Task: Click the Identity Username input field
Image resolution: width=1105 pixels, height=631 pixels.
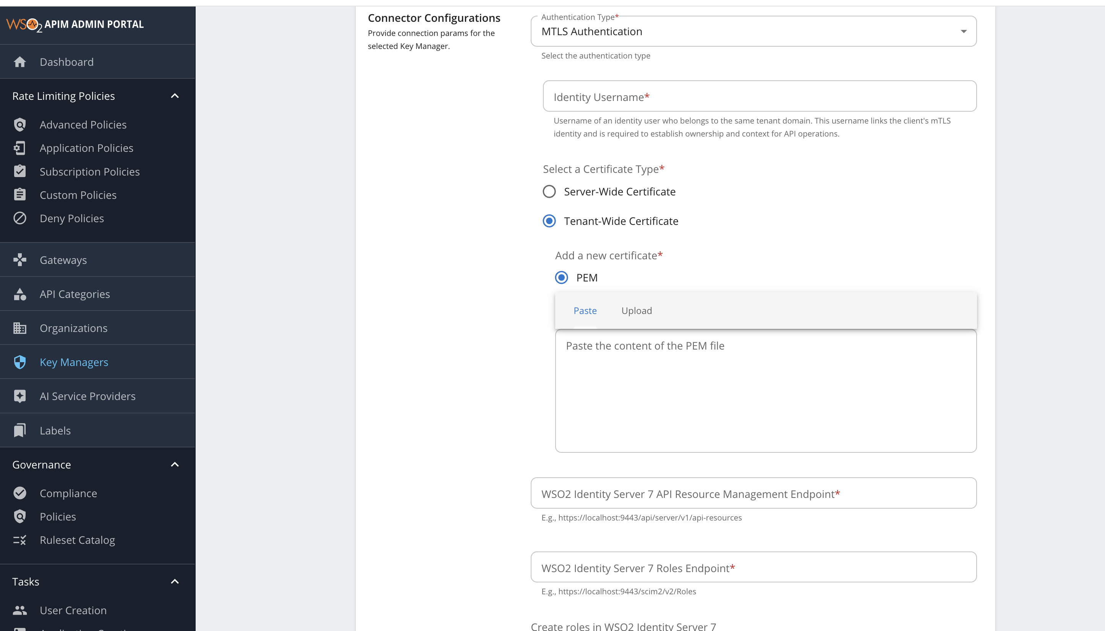Action: point(759,96)
